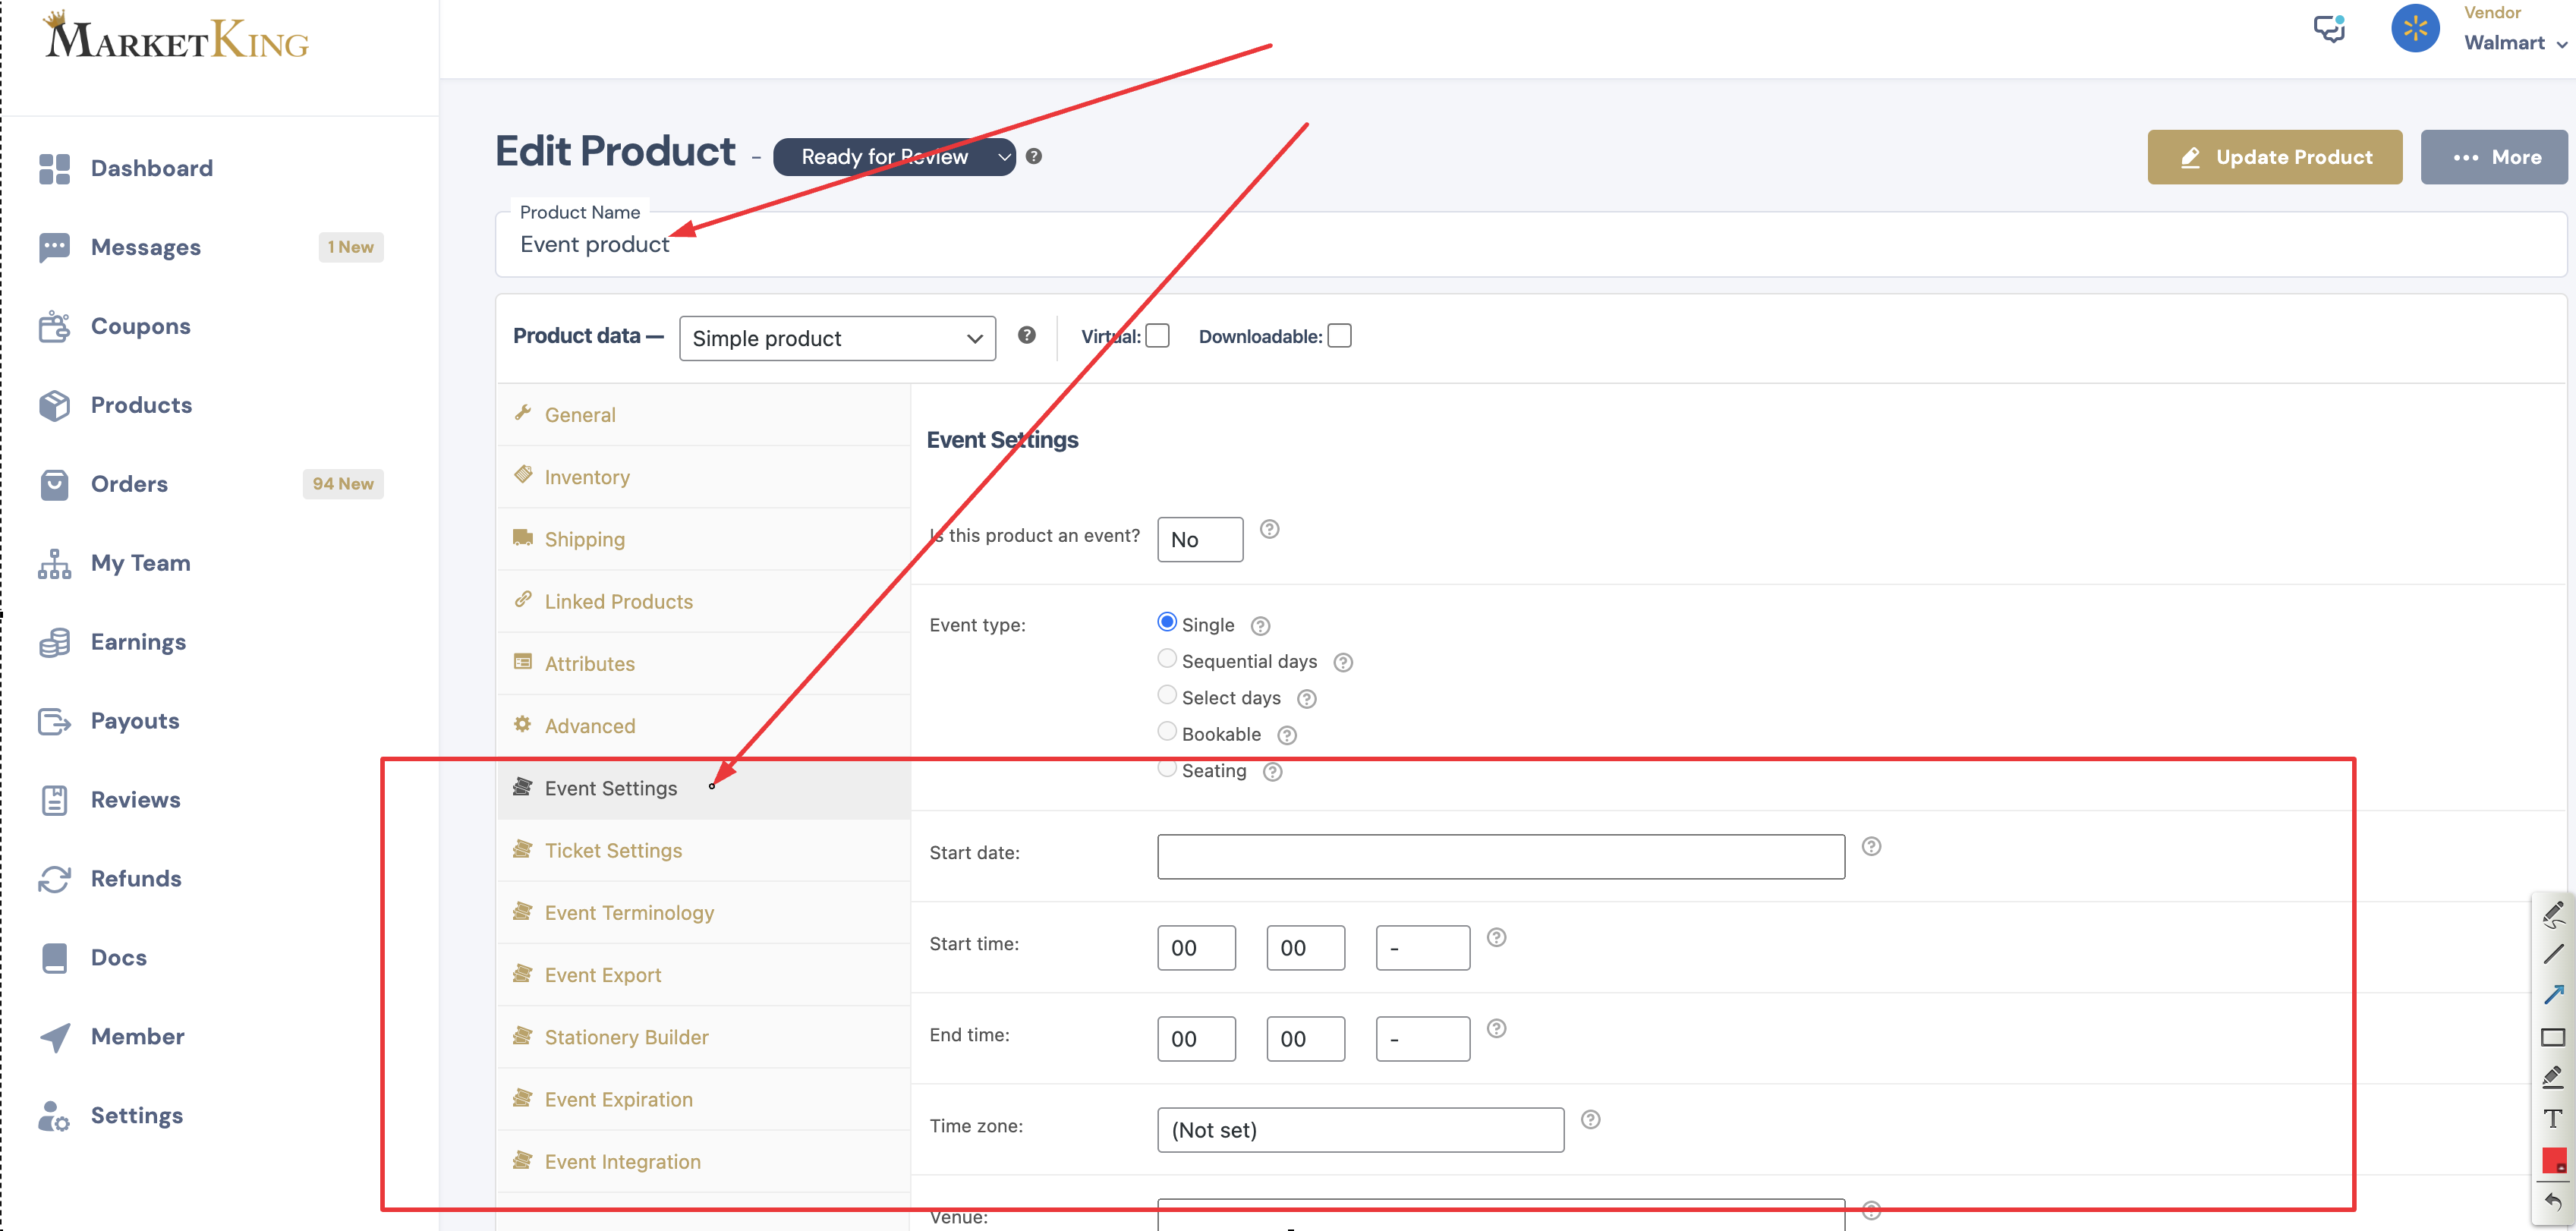Click the Earnings coins icon

point(54,642)
